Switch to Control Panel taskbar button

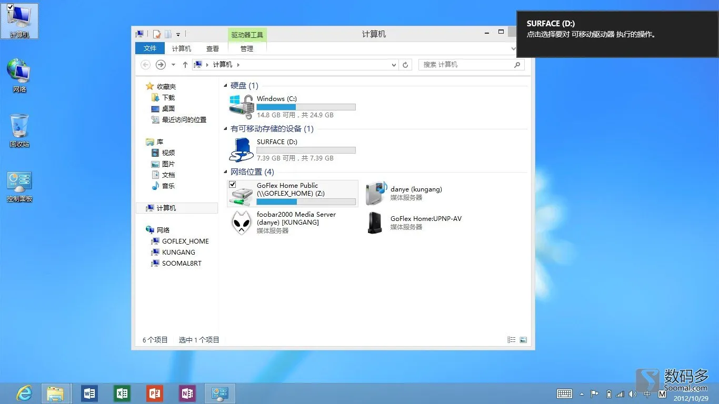[219, 393]
